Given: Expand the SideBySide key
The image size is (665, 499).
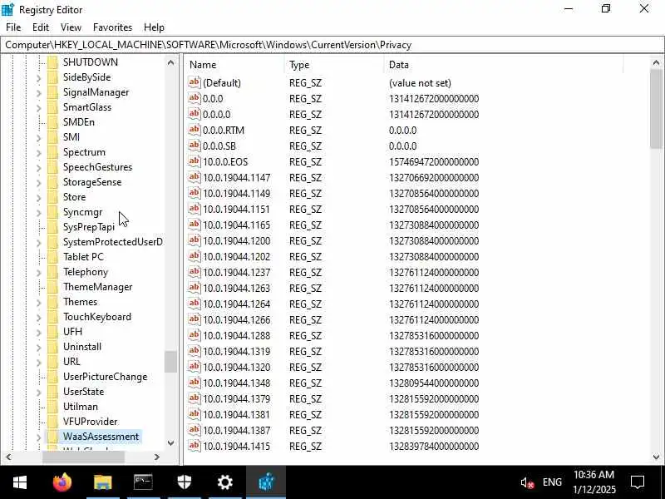Looking at the screenshot, I should 38,78.
